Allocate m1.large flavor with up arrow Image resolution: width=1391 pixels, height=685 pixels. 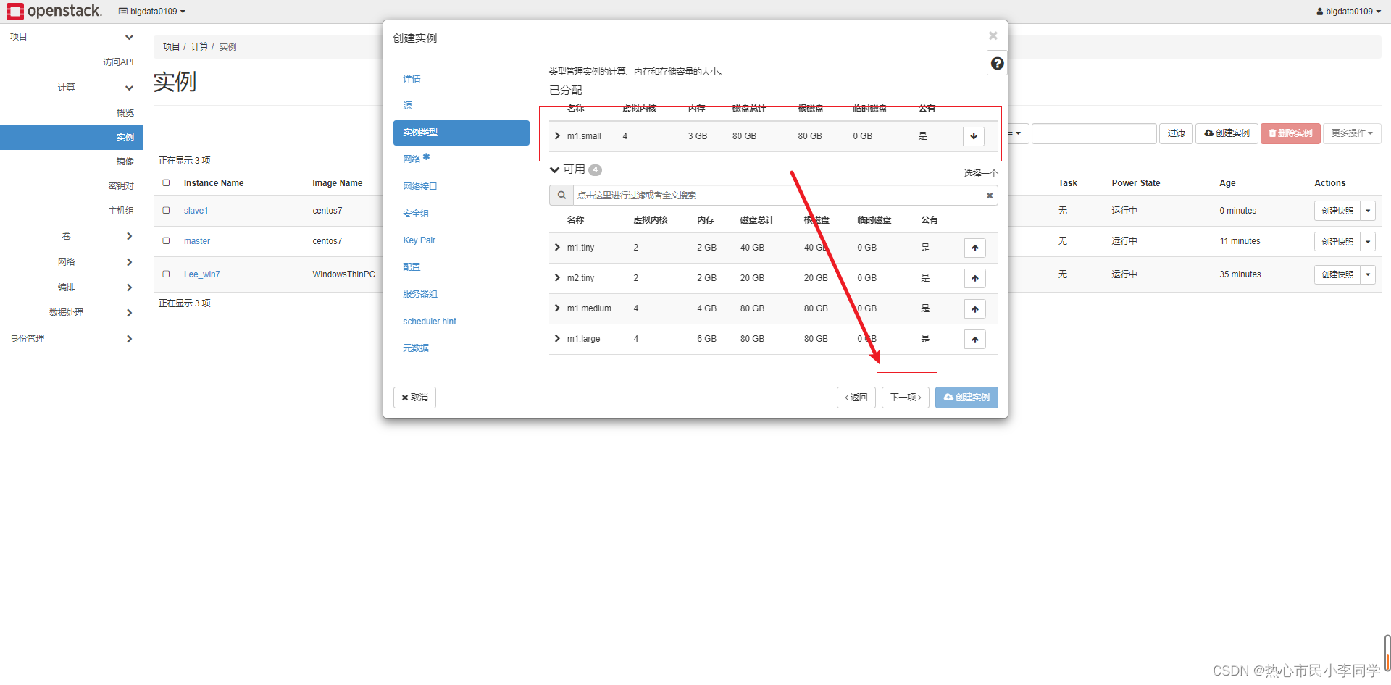[975, 340]
